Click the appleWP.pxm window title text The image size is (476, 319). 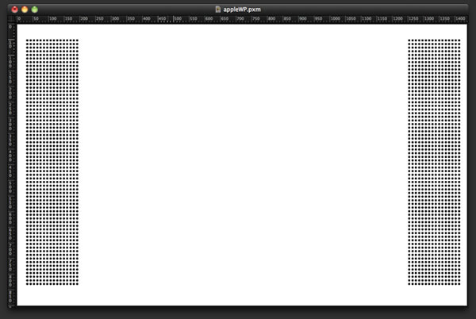tap(242, 10)
